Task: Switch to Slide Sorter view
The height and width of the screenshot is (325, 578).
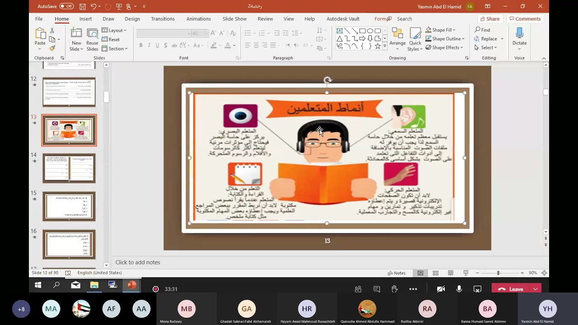Action: pyautogui.click(x=435, y=273)
